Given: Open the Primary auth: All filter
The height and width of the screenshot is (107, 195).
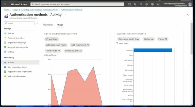Looking at the screenshot, I should point(53,51).
